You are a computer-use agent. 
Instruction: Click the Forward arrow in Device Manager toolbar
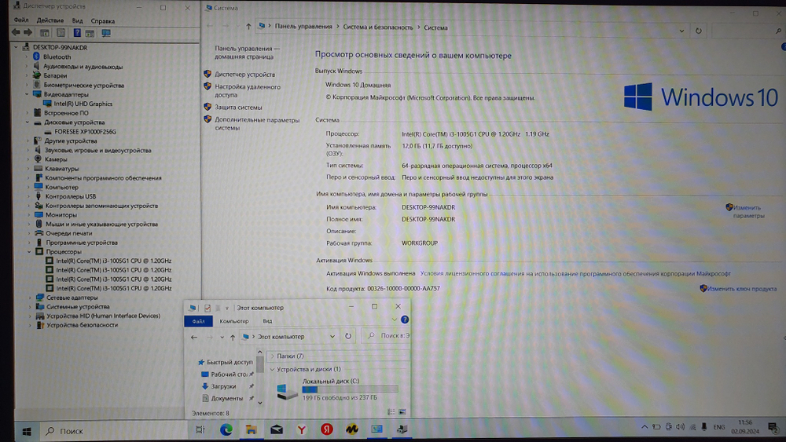pyautogui.click(x=28, y=32)
